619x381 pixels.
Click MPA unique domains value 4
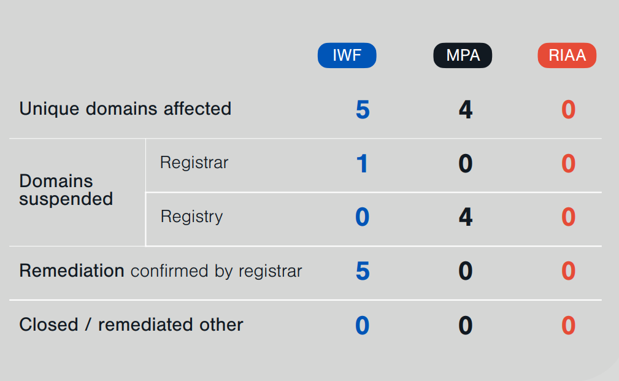point(466,110)
